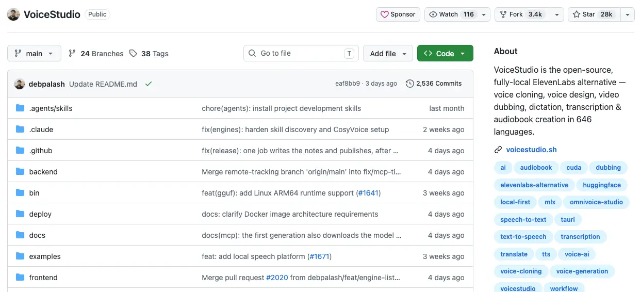Open the backend folder name
Image resolution: width=641 pixels, height=292 pixels.
pos(43,172)
